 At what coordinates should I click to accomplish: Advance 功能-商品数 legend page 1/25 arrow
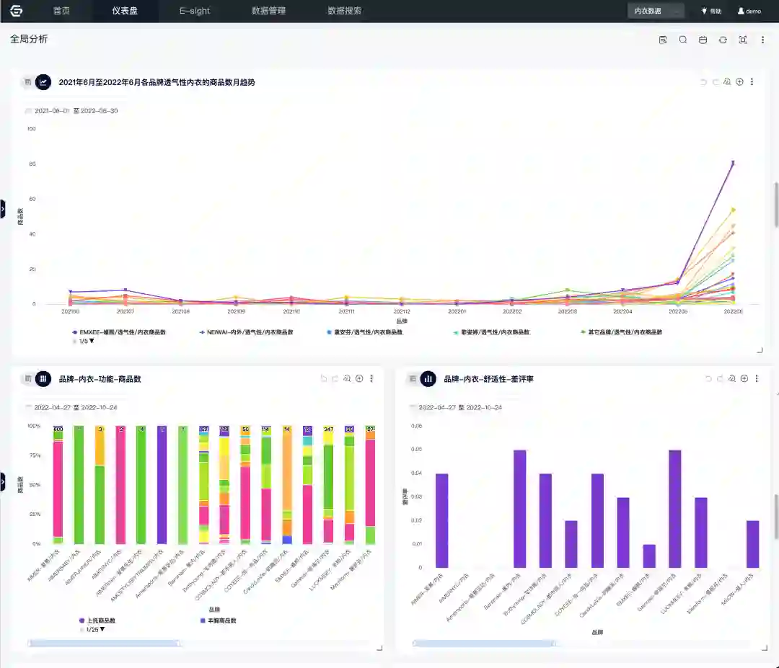pos(102,629)
